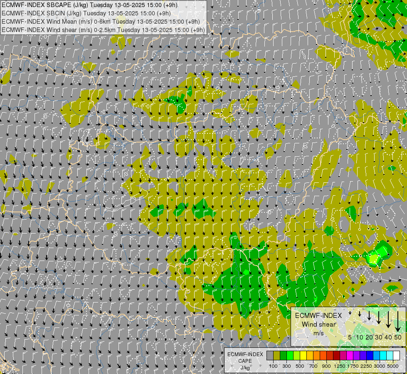
Task: Click the 30 m/s wind shear legend arrow
Action: click(379, 317)
